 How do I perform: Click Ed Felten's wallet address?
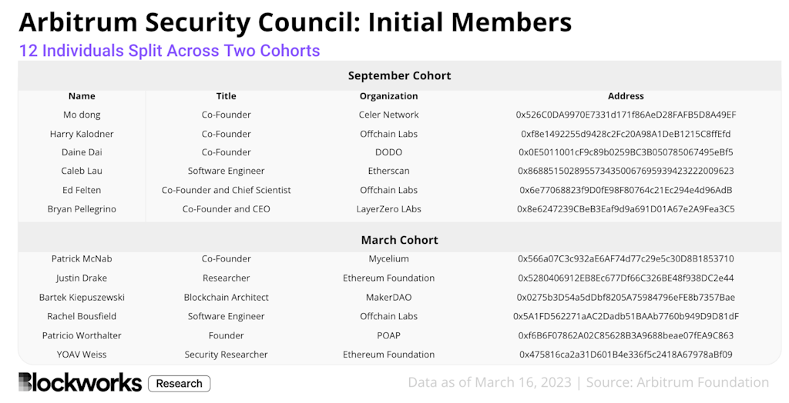[x=626, y=190]
